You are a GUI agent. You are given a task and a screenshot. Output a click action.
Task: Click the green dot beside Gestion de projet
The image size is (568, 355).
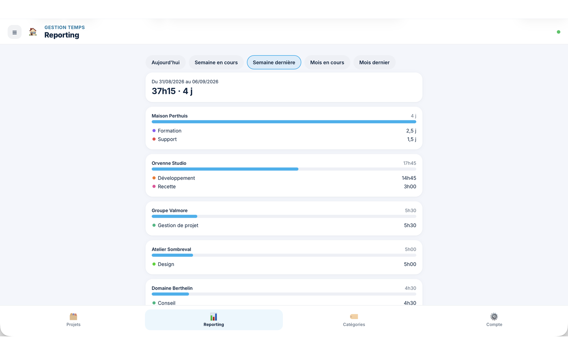point(154,225)
